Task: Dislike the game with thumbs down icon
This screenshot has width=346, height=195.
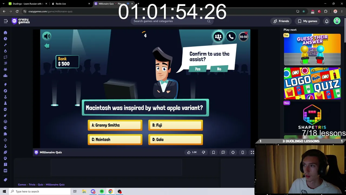Action: (x=204, y=152)
